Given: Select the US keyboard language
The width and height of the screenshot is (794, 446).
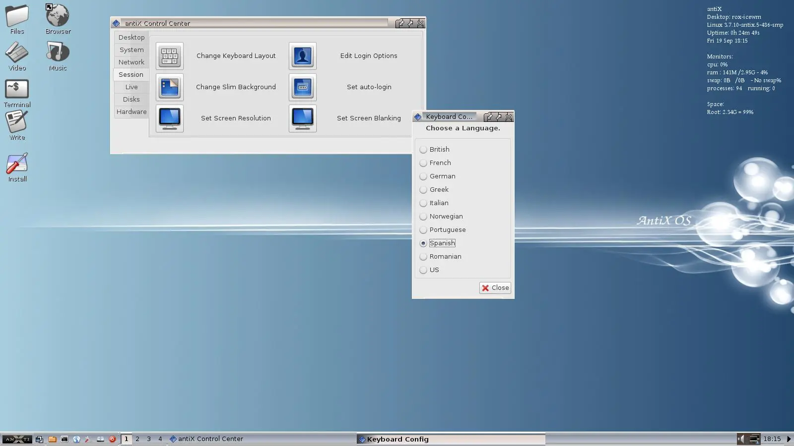Looking at the screenshot, I should click(429, 270).
